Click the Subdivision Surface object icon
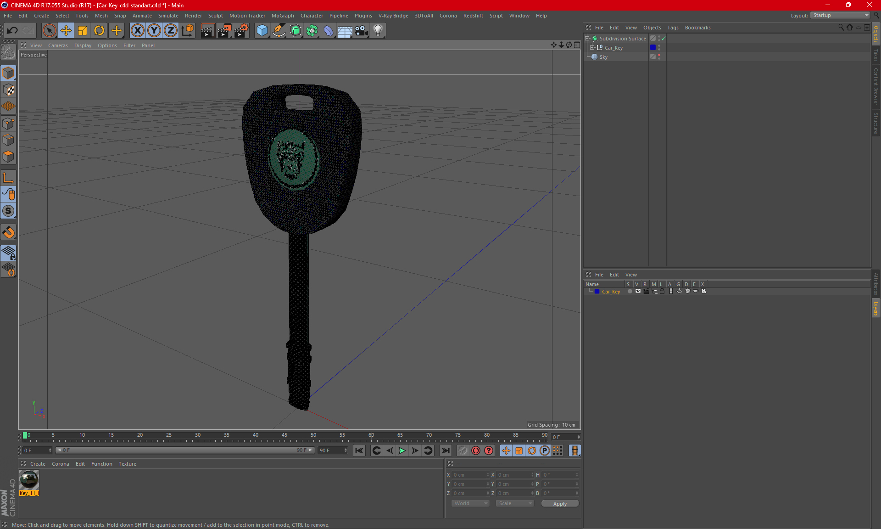881x529 pixels. point(593,38)
